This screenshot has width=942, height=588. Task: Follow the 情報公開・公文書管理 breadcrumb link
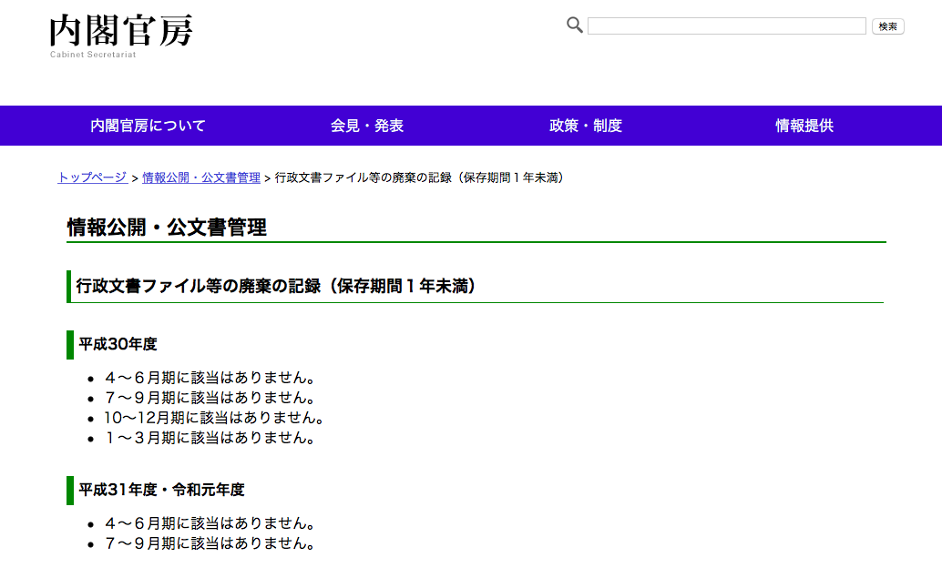[201, 177]
